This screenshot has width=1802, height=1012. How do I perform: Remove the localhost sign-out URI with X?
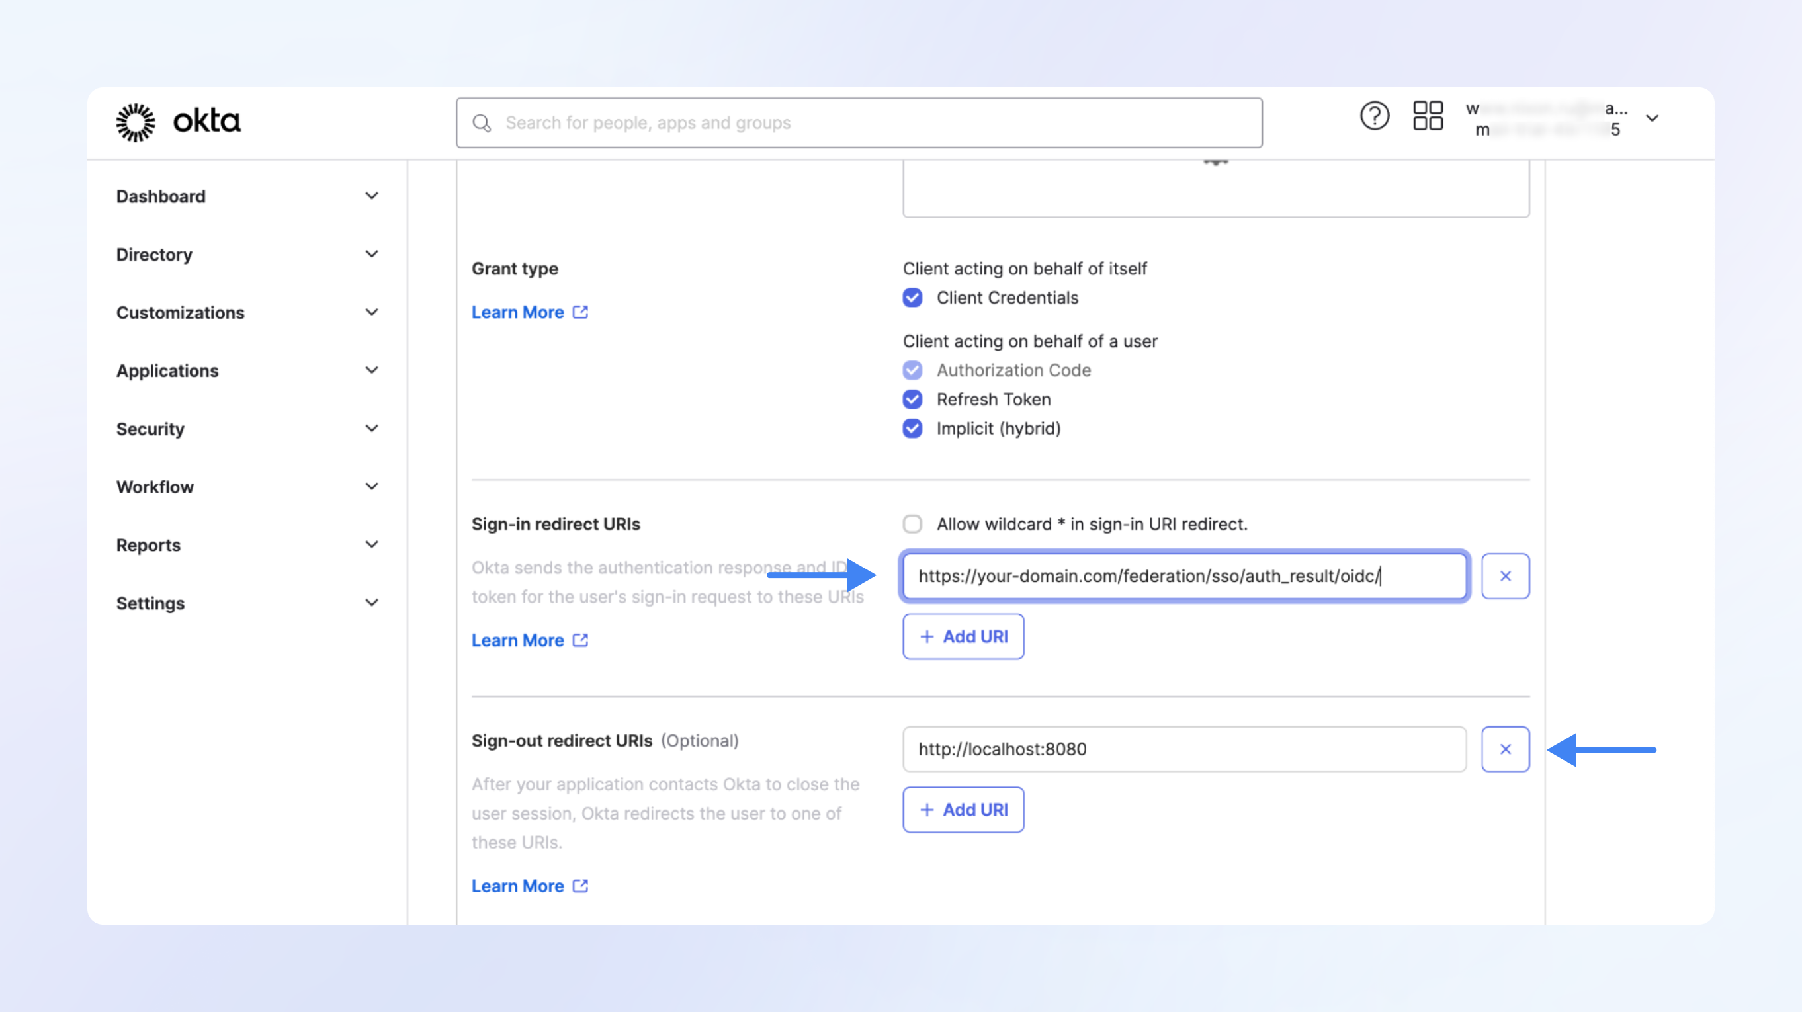pos(1505,749)
